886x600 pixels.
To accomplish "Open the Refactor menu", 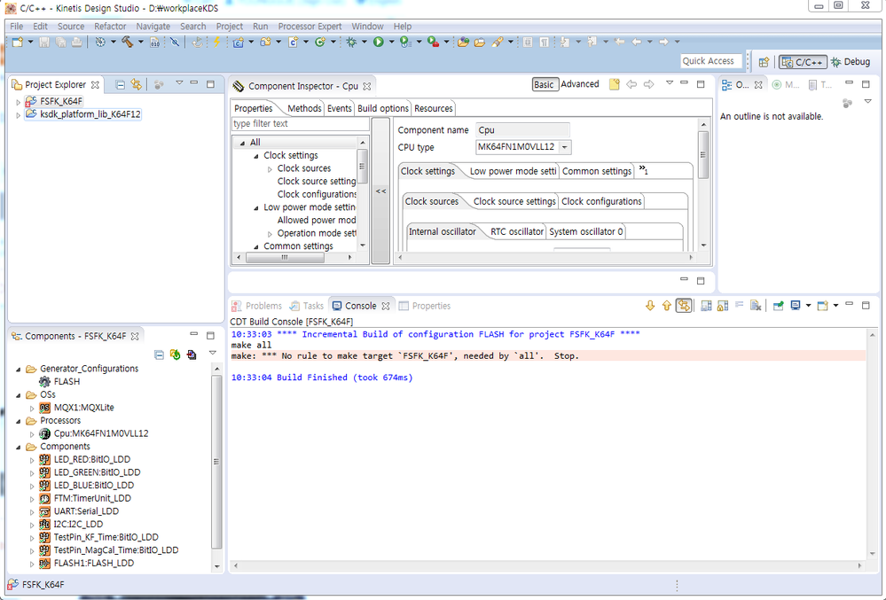I will [110, 27].
